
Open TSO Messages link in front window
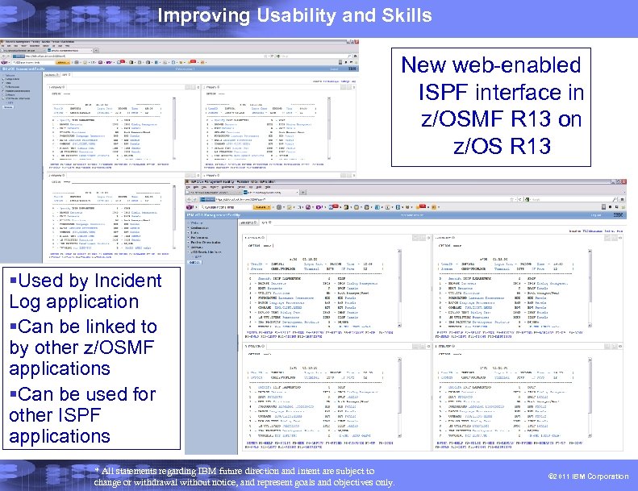tap(592, 231)
